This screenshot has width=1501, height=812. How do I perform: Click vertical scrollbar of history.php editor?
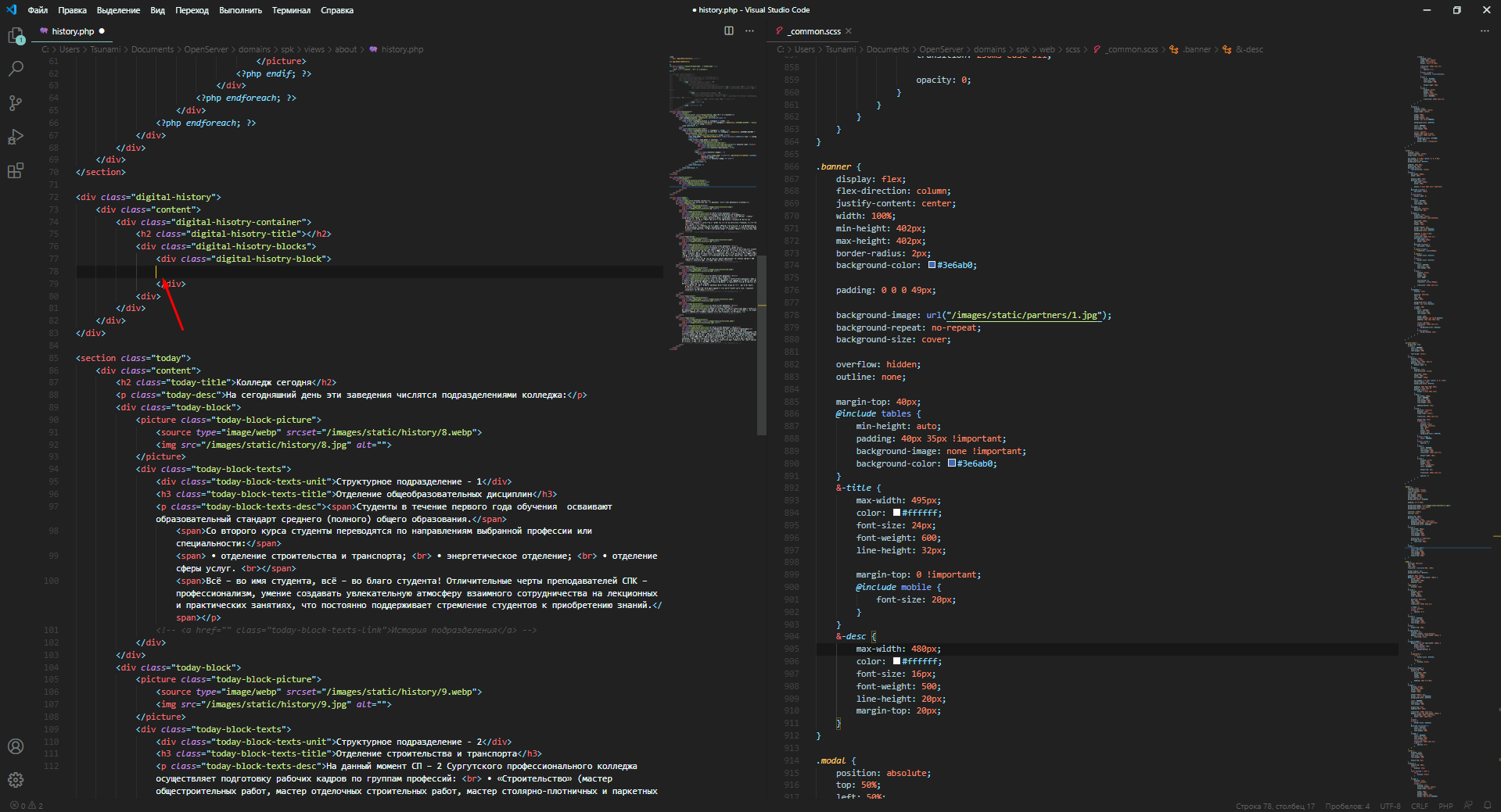[762, 344]
